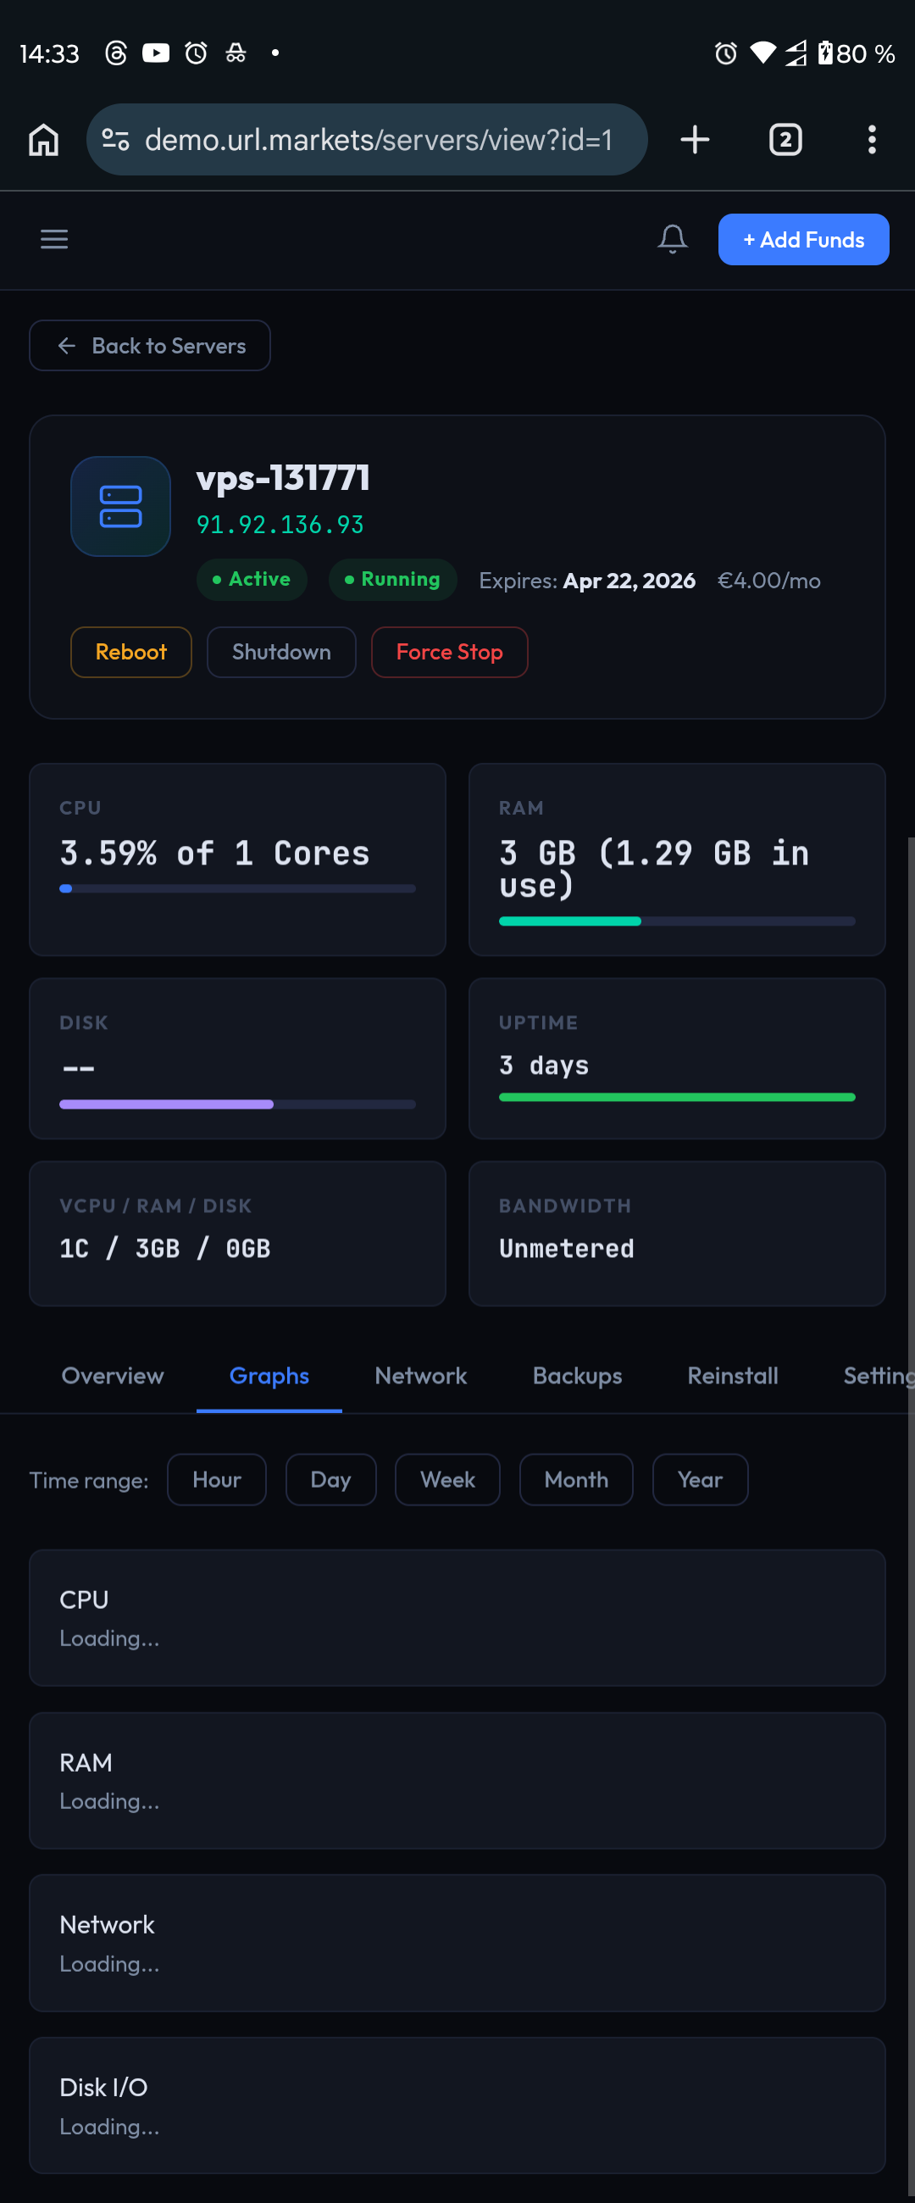This screenshot has height=2203, width=915.
Task: Tap the URL address bar field
Action: pyautogui.click(x=378, y=139)
